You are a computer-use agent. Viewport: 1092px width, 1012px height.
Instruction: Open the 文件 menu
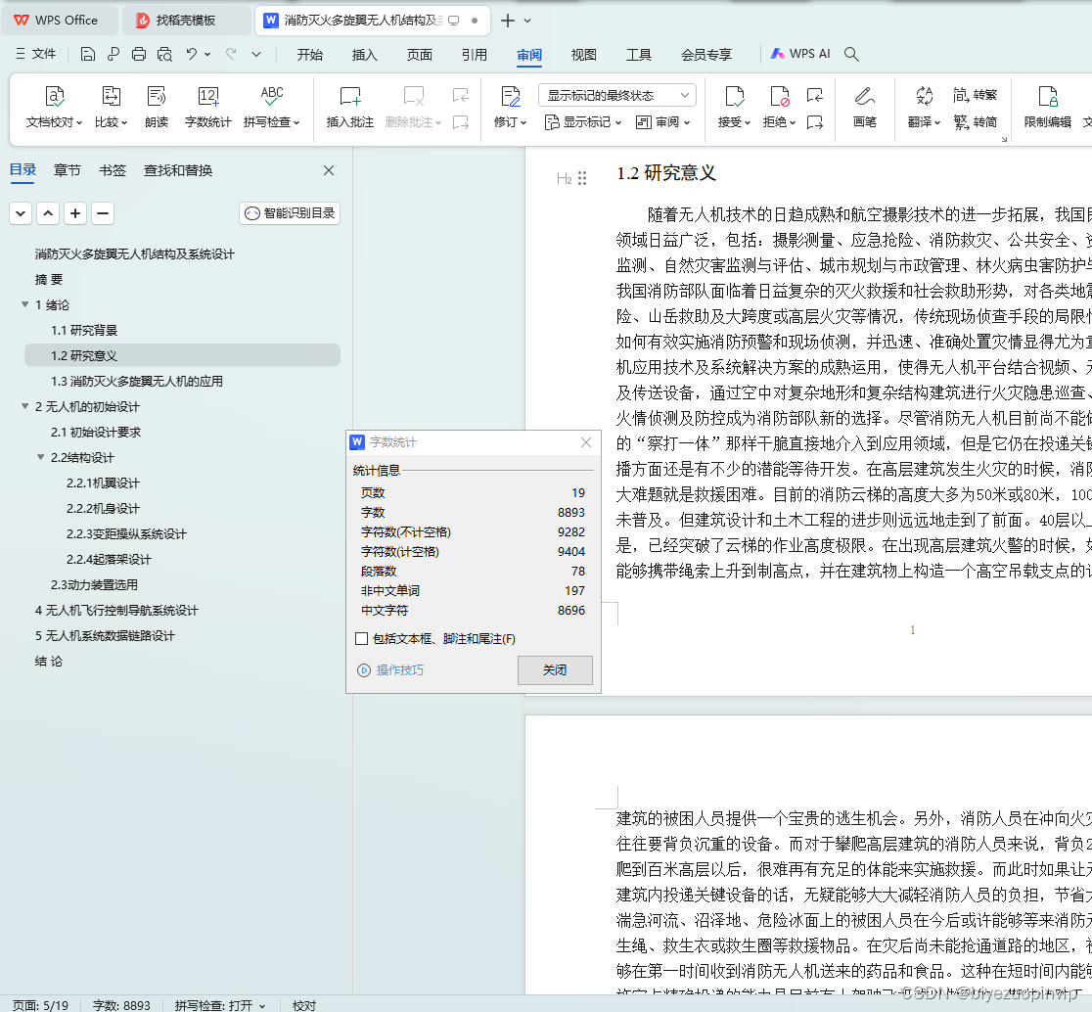click(36, 54)
